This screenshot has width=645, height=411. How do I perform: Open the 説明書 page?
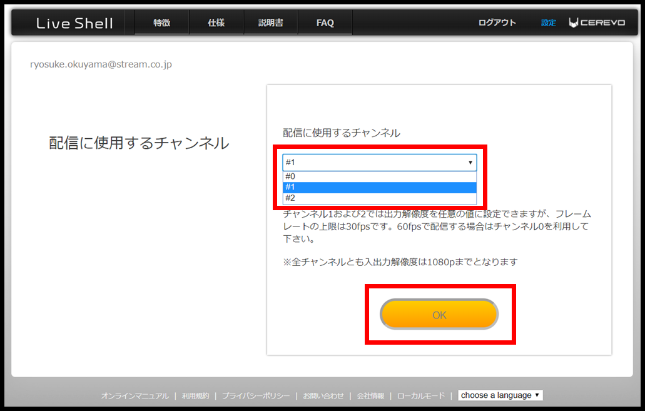[270, 22]
